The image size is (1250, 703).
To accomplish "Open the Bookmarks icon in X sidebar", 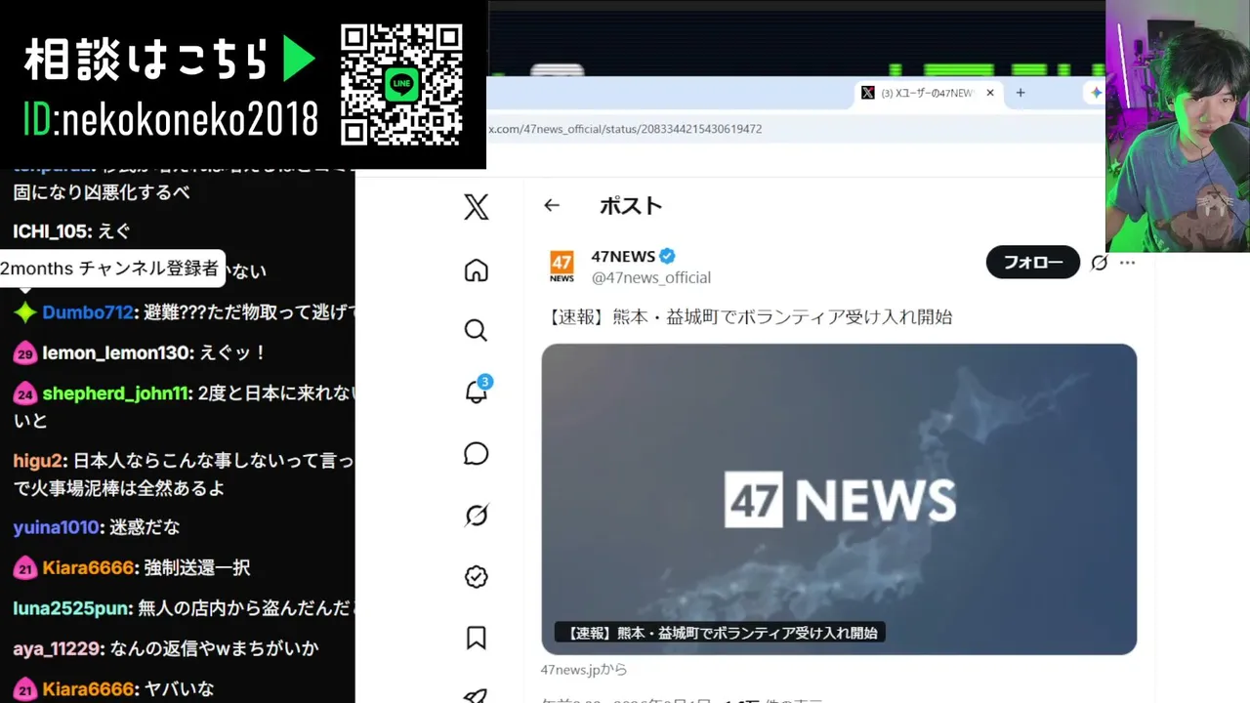I will click(x=477, y=638).
